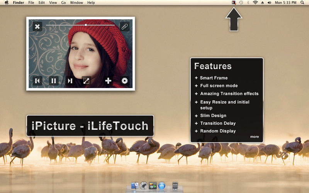This screenshot has height=193, width=309.
Task: Open Spotlight search magnifier
Action: 302,3
